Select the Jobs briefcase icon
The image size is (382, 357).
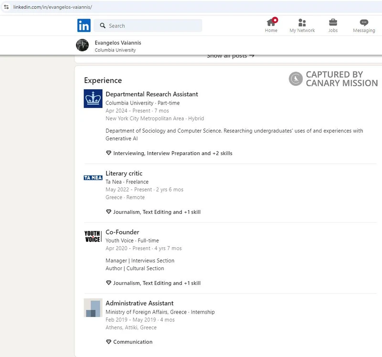(333, 23)
